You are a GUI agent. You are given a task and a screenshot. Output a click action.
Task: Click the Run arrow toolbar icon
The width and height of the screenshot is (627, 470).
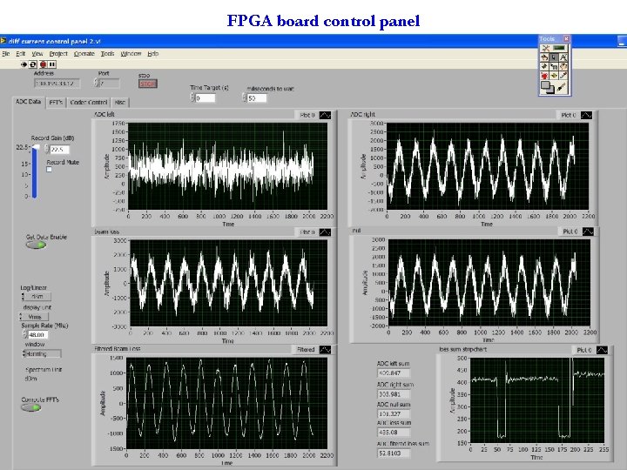tap(24, 64)
